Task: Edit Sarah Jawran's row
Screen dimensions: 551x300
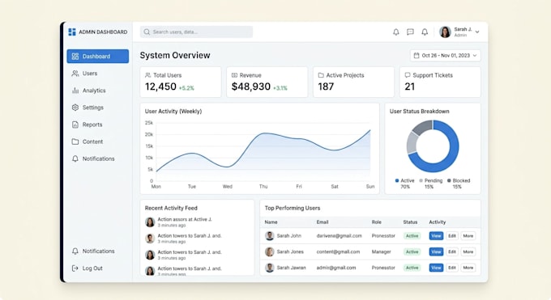Action: coord(452,268)
